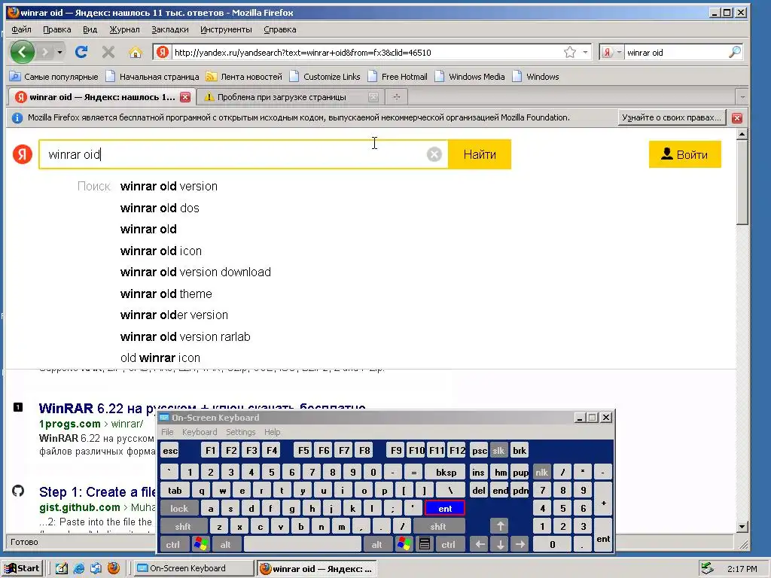771x578 pixels.
Task: Toggle the nlk key on on-screen keyboard
Action: click(x=542, y=473)
